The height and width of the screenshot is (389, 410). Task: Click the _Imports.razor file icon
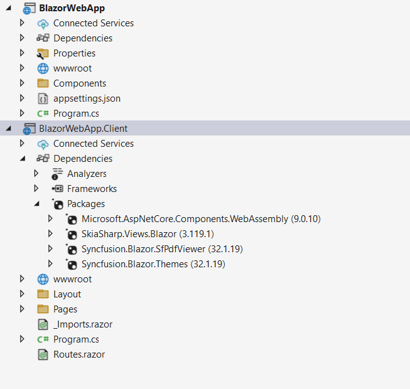click(43, 324)
